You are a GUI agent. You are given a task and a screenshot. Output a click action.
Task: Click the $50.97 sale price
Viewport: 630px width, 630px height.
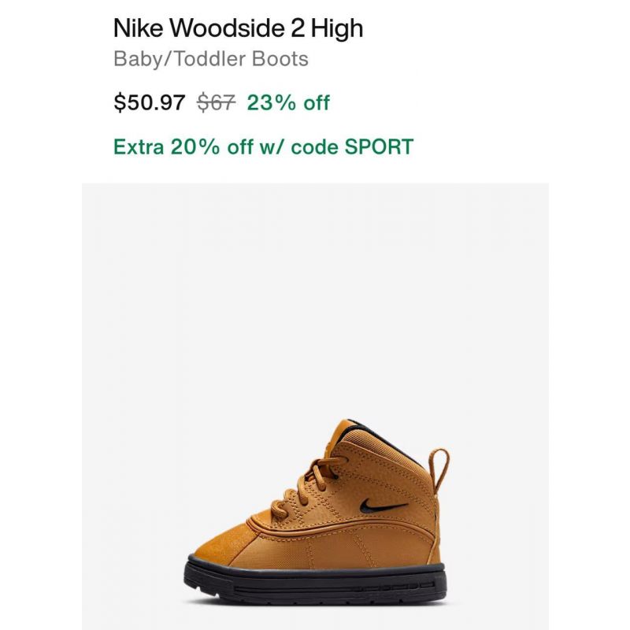tap(150, 102)
